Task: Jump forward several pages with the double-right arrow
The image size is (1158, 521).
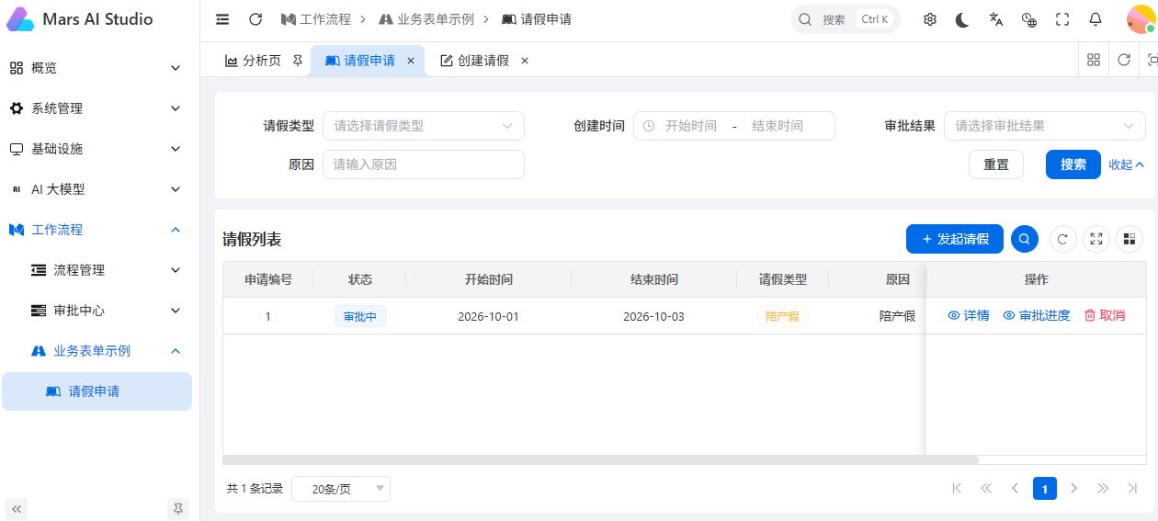Action: click(x=1103, y=488)
